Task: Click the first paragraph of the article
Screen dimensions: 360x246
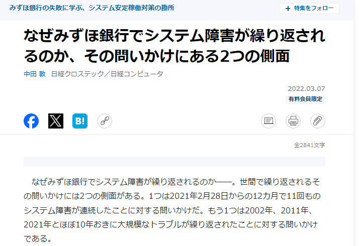Action: [172, 210]
